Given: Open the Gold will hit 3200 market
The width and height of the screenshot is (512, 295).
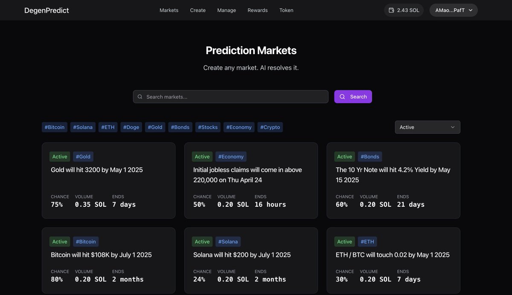Looking at the screenshot, I should coord(97,170).
